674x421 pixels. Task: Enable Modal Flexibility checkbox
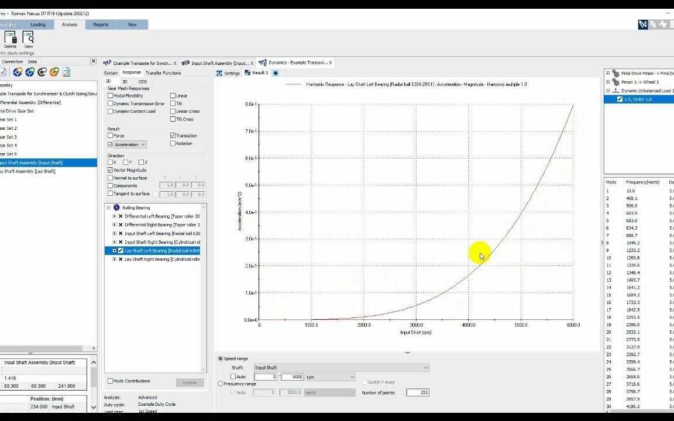coord(110,96)
